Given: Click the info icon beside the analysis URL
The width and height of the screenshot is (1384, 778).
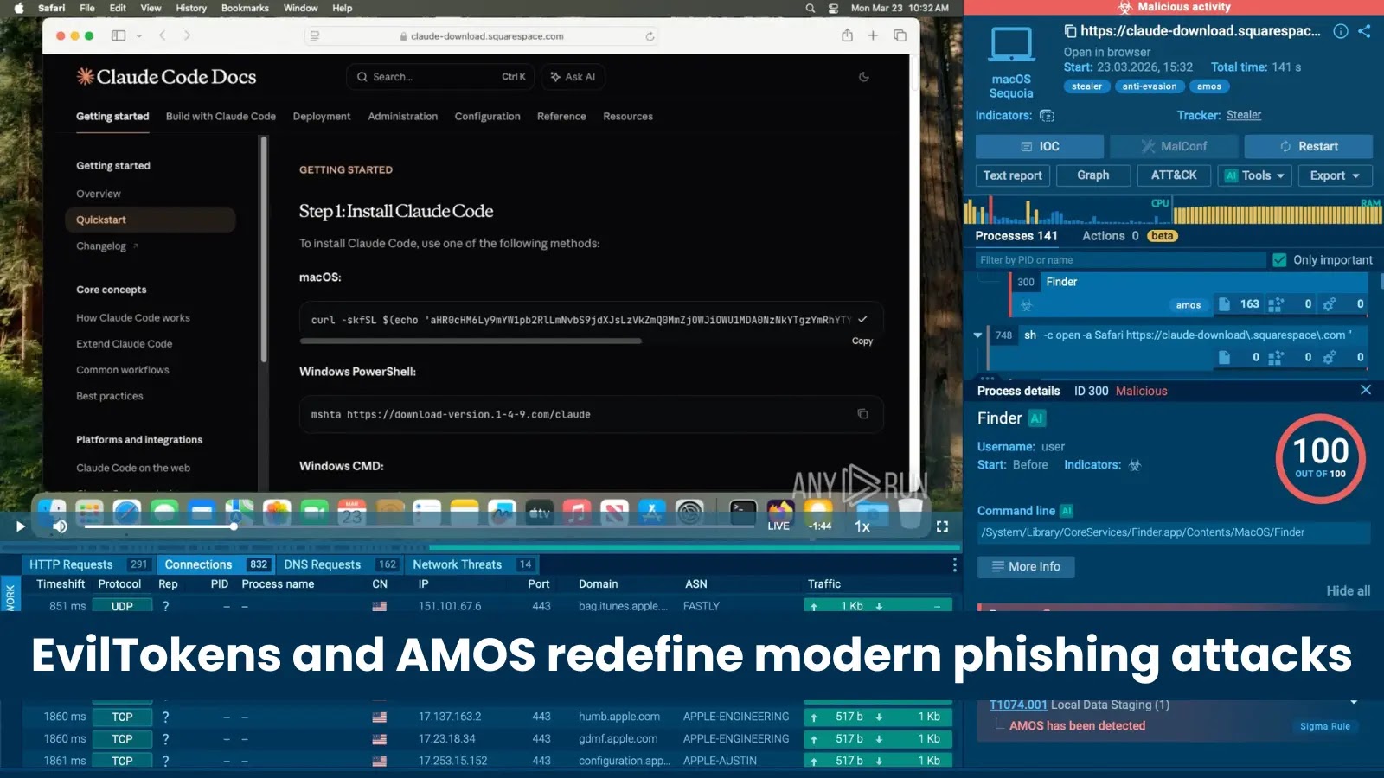Looking at the screenshot, I should pos(1341,31).
